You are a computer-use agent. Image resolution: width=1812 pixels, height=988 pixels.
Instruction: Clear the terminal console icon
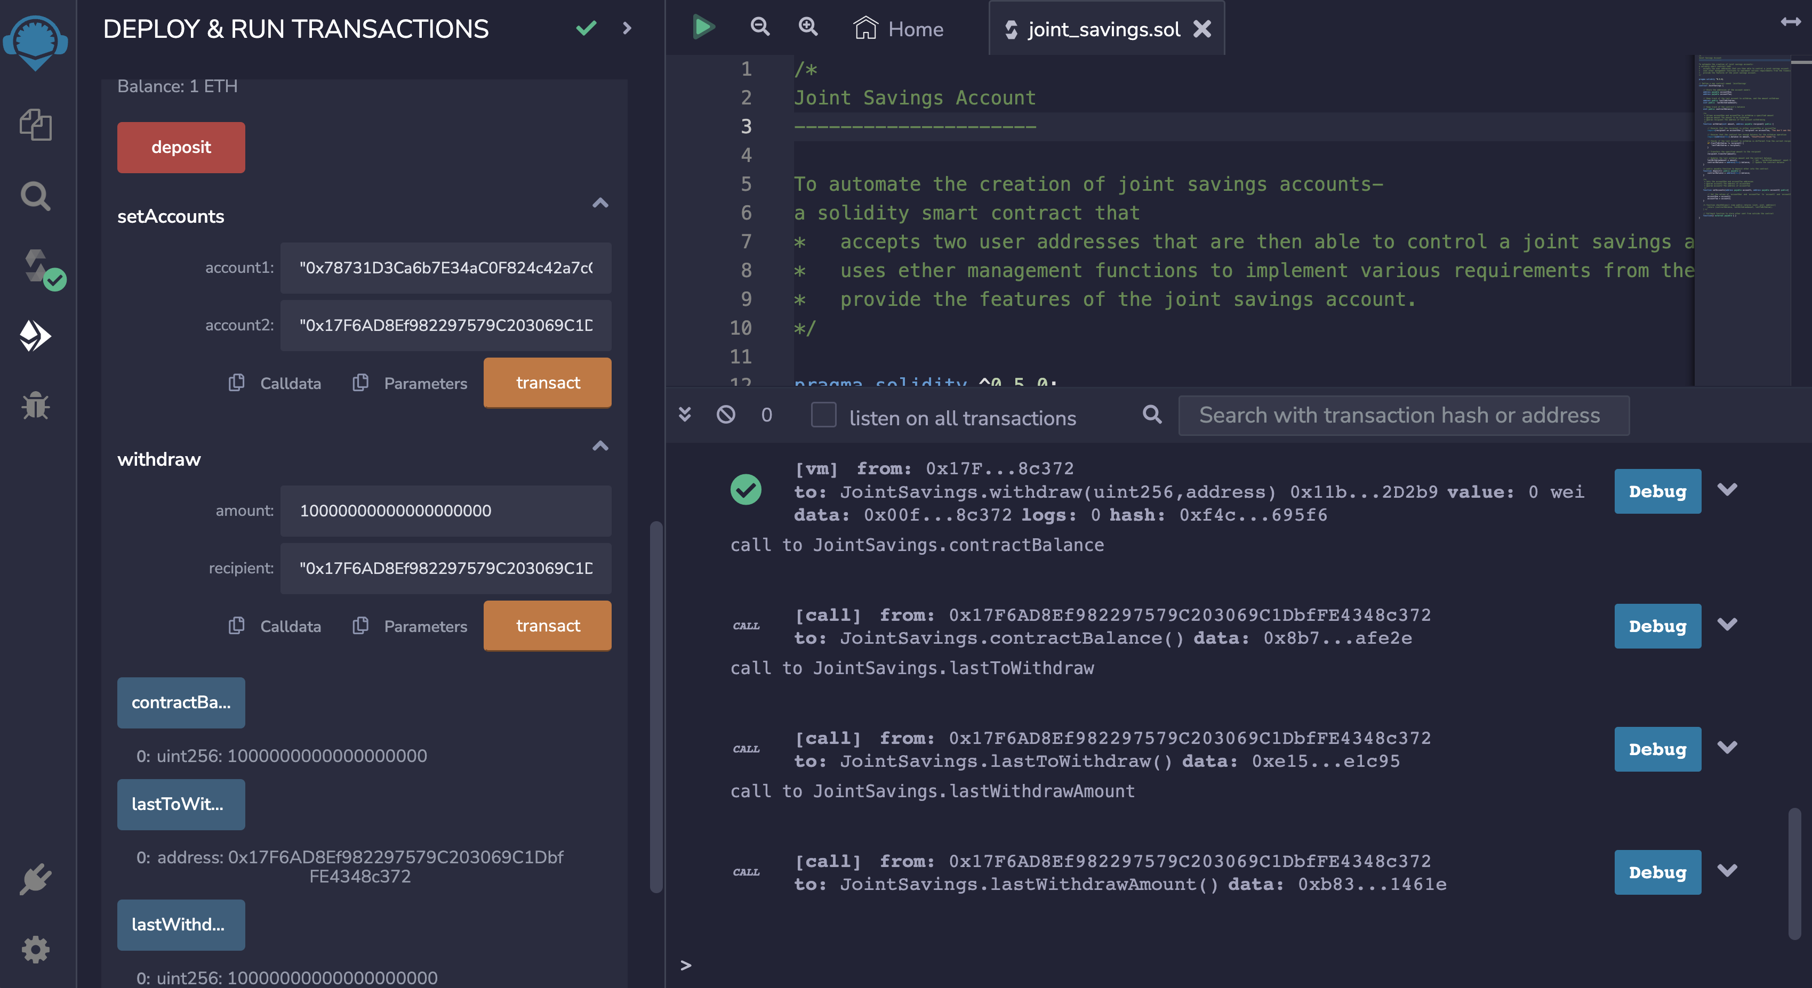[x=726, y=415]
